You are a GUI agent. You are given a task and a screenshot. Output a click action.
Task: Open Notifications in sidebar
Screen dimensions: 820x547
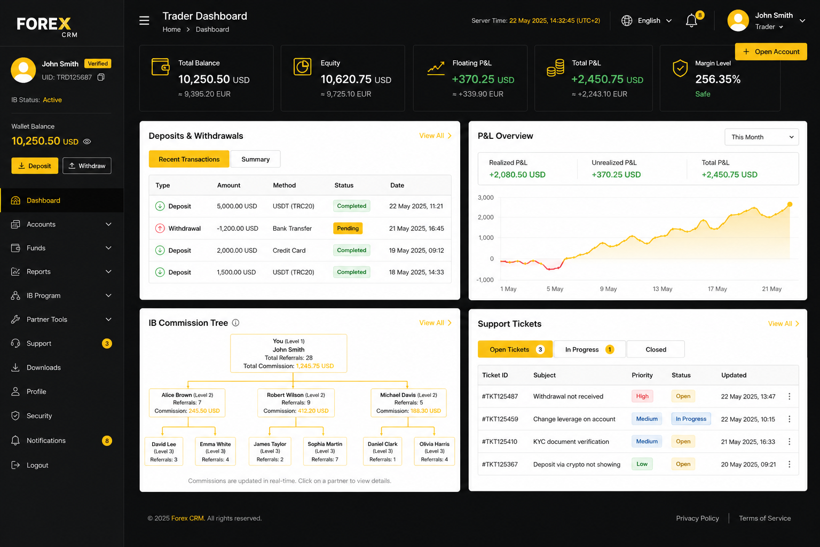coord(62,441)
